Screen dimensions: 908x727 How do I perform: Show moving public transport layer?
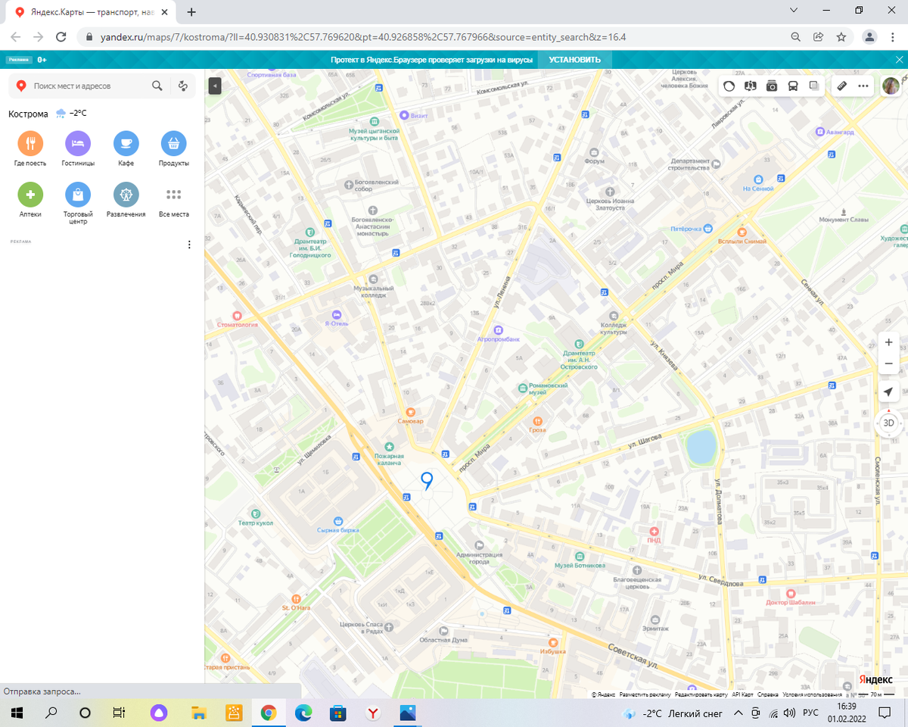pos(793,86)
